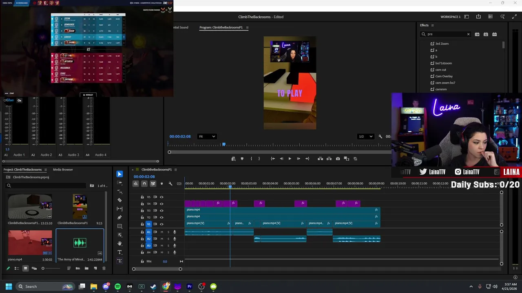Toggle Snap in Timeline magnet button
Screen dimensions: 522x293
pos(144,184)
